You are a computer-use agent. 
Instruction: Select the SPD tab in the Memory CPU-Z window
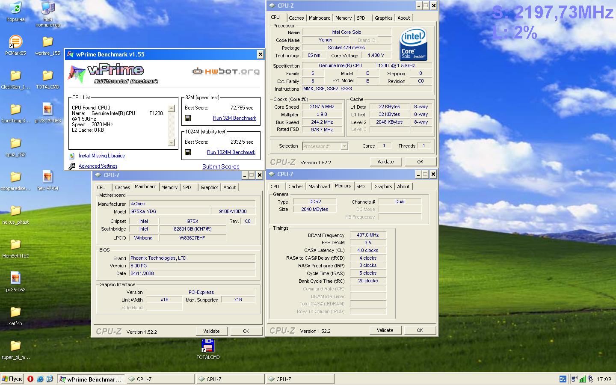361,187
